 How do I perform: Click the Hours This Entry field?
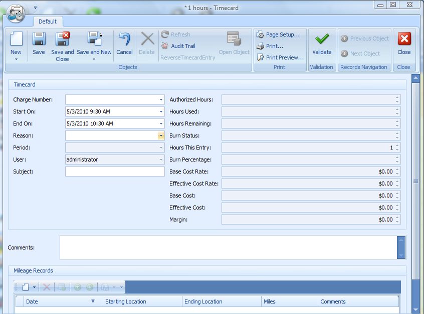click(311, 147)
